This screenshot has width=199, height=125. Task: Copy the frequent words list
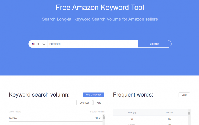pyautogui.click(x=184, y=95)
